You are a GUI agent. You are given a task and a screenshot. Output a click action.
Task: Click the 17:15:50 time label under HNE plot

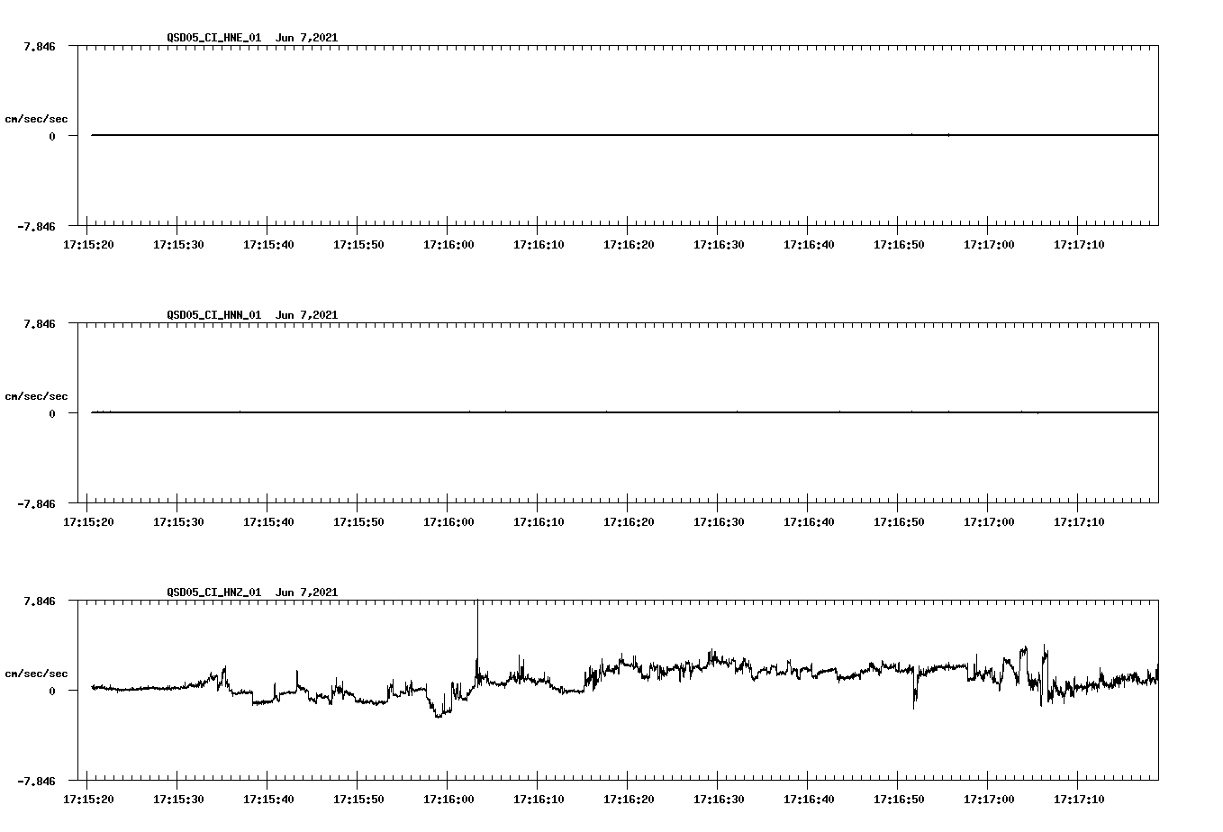(358, 245)
